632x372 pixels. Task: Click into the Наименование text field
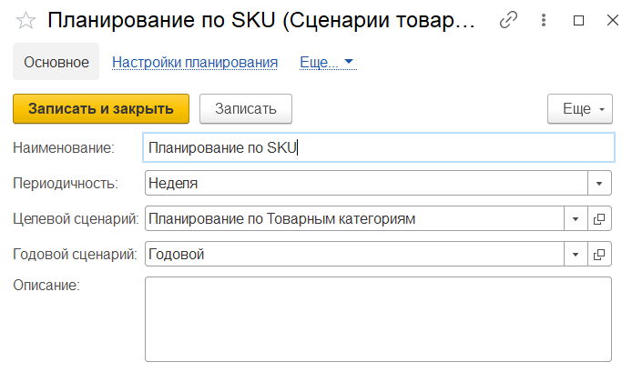(x=378, y=147)
